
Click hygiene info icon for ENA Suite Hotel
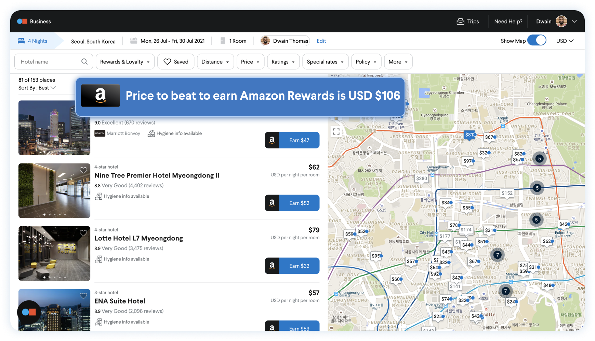(98, 322)
